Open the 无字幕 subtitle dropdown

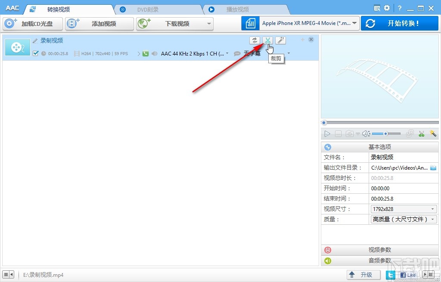click(289, 54)
